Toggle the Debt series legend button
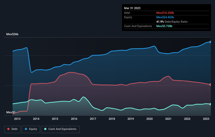This screenshot has height=137, width=215. (13, 129)
